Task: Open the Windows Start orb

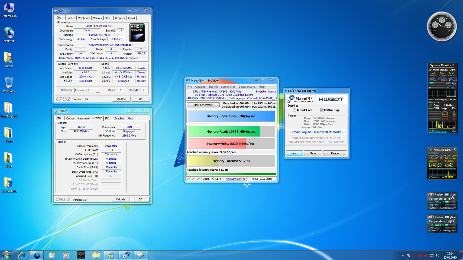Action: pyautogui.click(x=6, y=255)
